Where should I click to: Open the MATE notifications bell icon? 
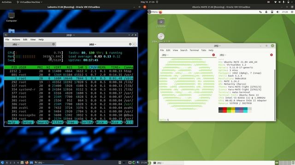(x=266, y=12)
